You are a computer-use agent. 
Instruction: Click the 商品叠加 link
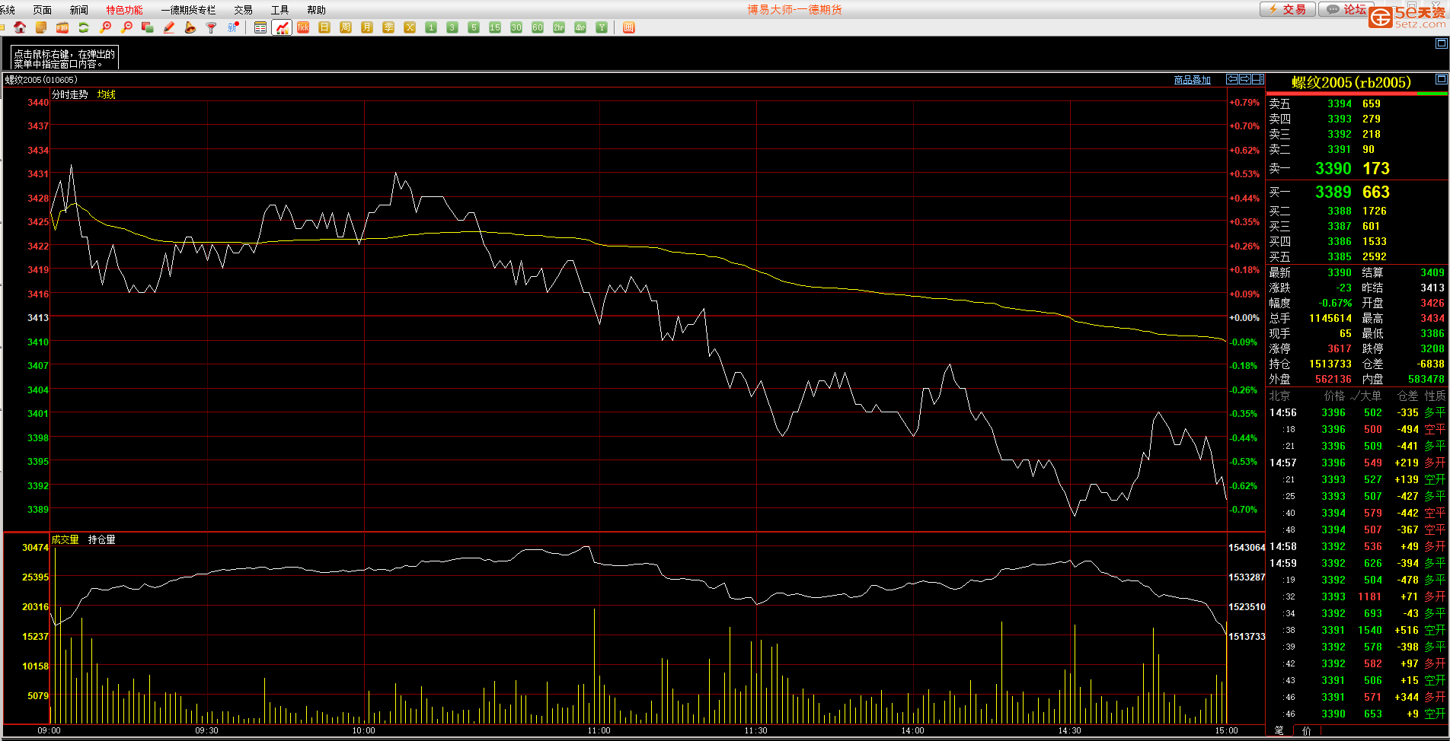pos(1192,80)
